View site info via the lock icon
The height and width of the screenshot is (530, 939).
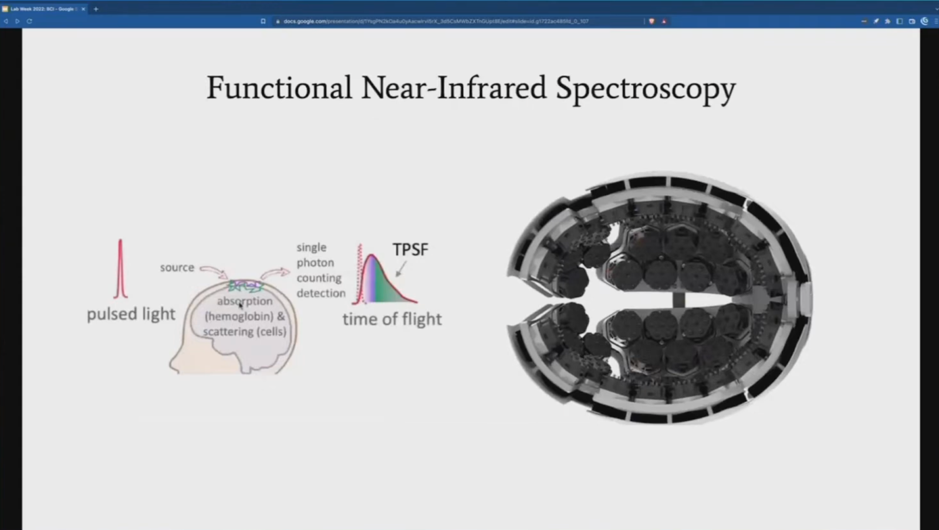pyautogui.click(x=278, y=21)
